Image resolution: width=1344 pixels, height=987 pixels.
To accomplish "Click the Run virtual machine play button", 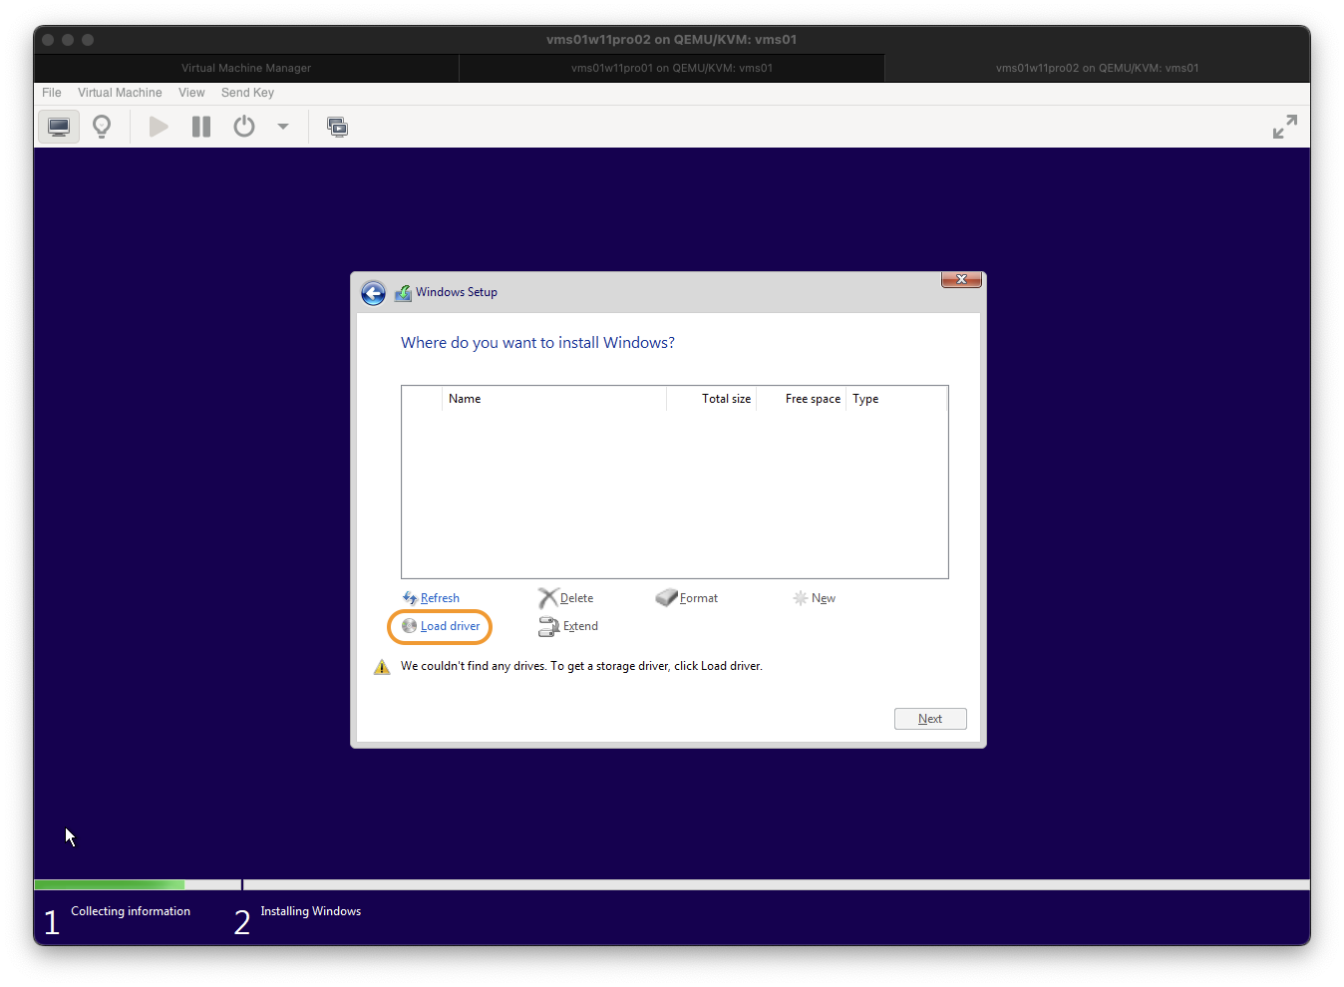I will 159,127.
